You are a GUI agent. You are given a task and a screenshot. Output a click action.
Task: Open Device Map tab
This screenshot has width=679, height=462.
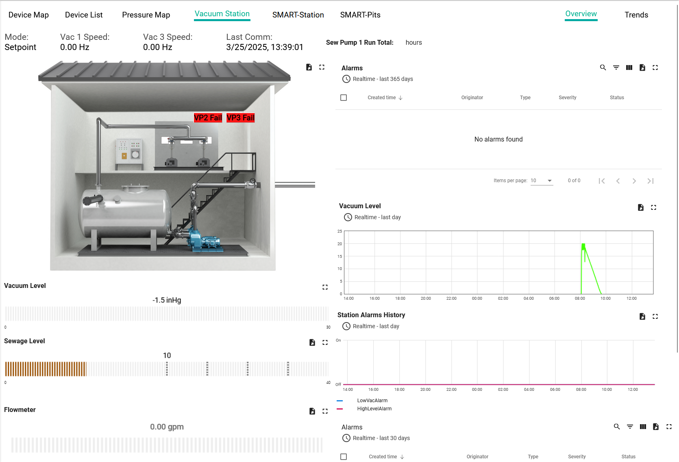click(28, 15)
